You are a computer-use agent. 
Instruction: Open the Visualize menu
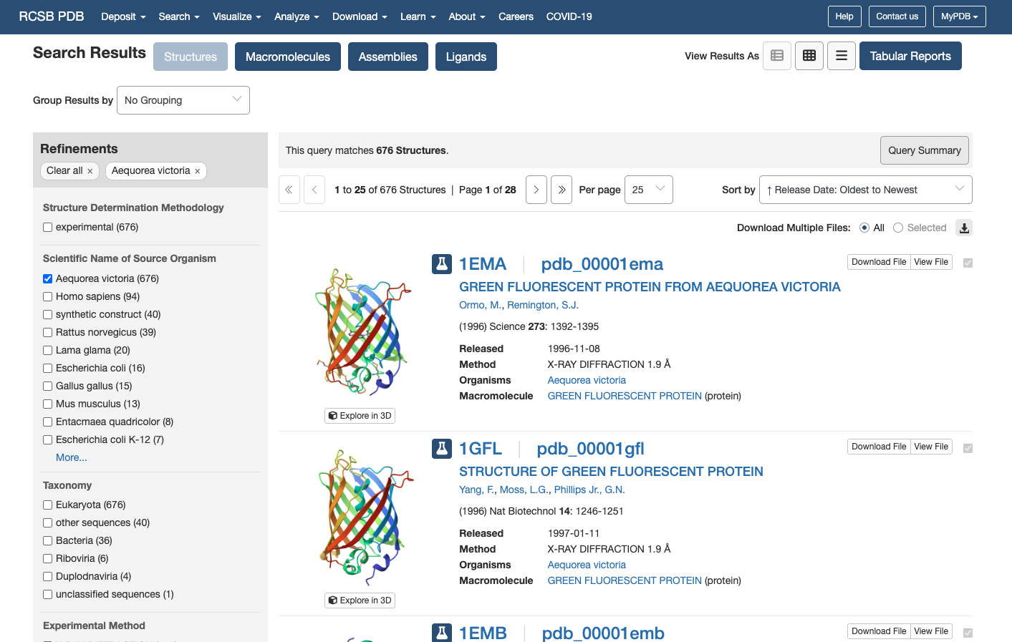(x=237, y=16)
